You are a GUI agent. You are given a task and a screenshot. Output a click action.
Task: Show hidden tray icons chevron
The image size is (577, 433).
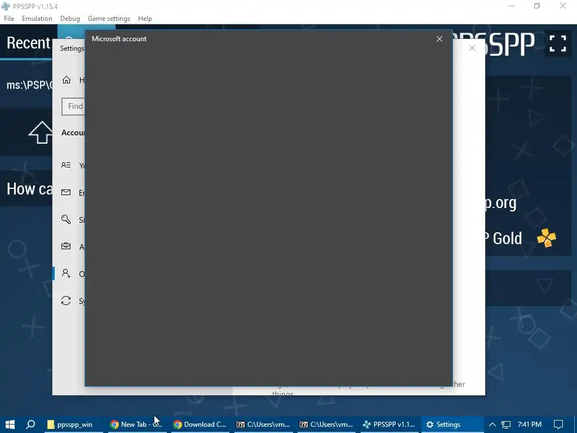pos(492,425)
